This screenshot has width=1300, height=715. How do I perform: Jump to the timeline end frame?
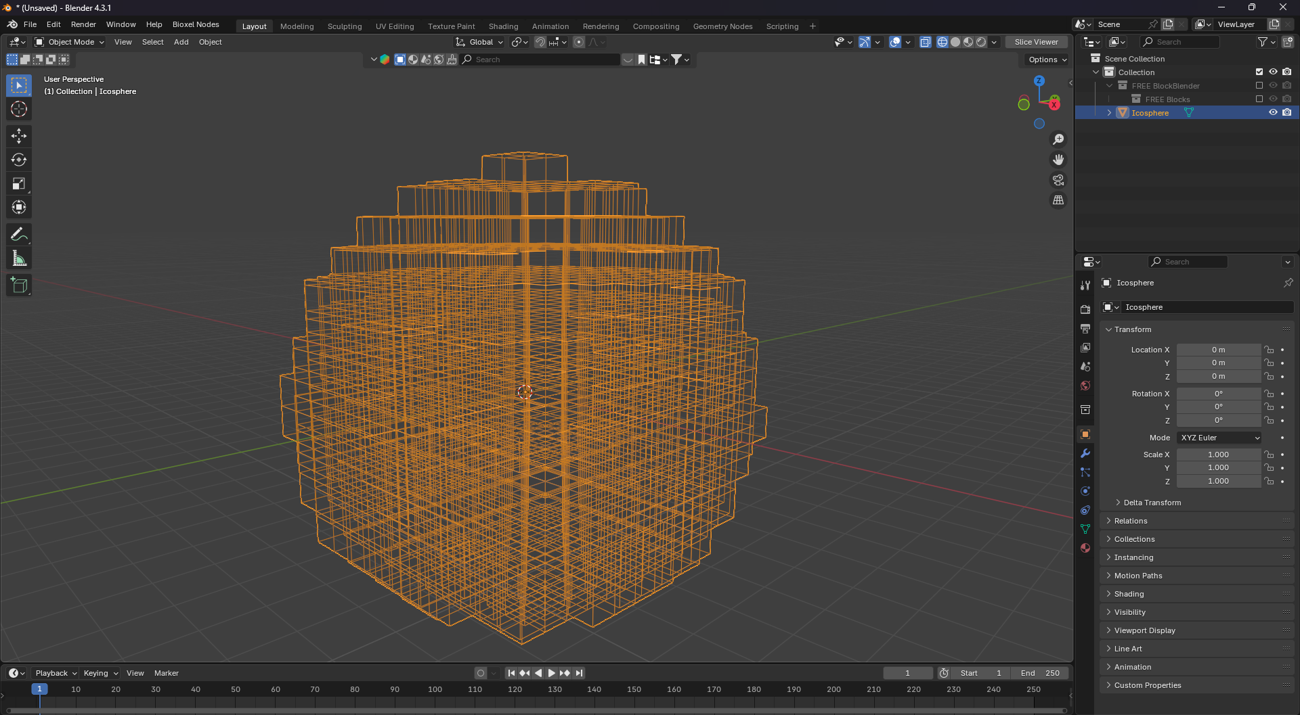pyautogui.click(x=579, y=673)
